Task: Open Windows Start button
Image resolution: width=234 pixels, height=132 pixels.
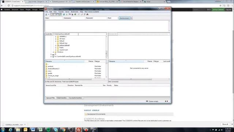Action: click(x=3, y=129)
